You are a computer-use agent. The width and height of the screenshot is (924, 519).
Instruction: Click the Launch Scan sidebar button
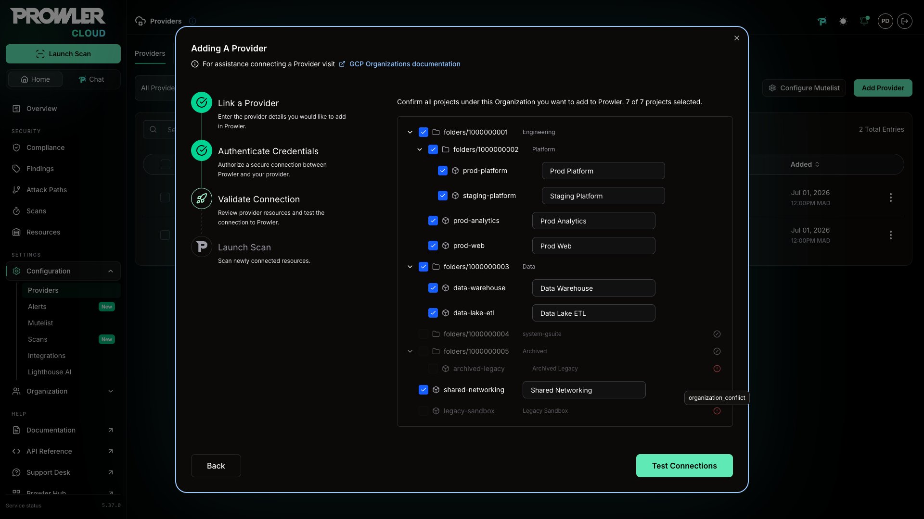point(63,54)
